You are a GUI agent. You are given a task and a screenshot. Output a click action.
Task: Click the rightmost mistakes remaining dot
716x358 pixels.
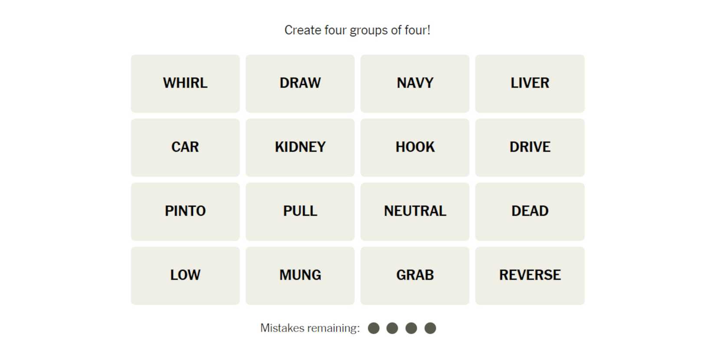click(430, 328)
